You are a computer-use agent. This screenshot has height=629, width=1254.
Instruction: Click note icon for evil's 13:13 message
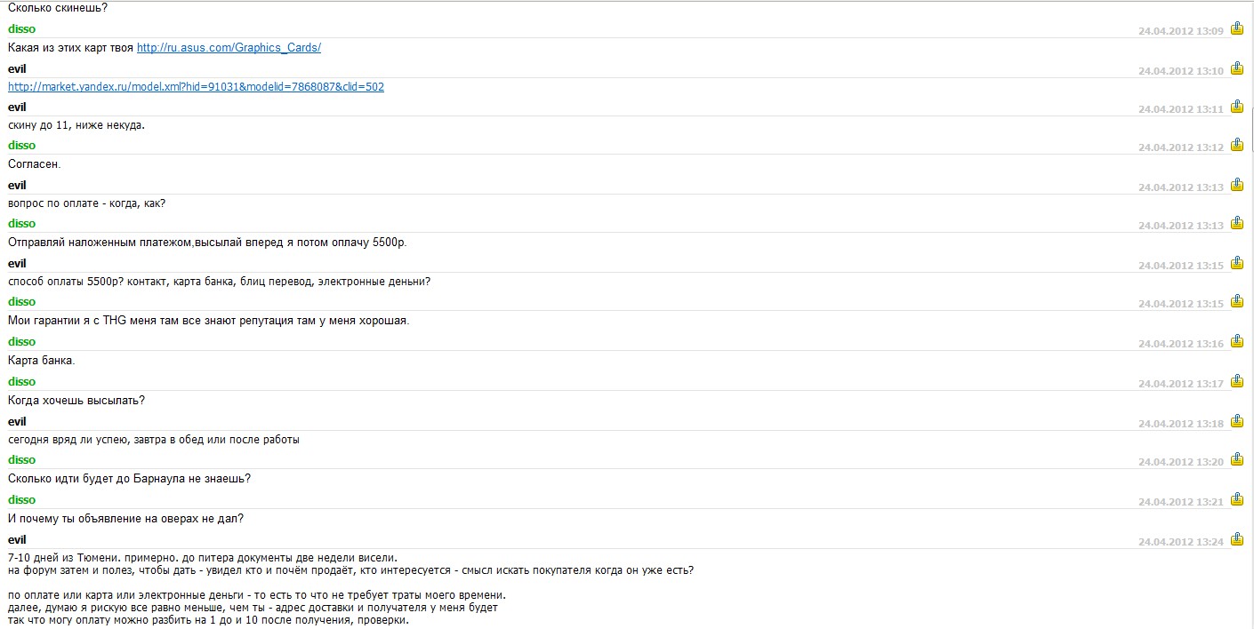click(1236, 186)
